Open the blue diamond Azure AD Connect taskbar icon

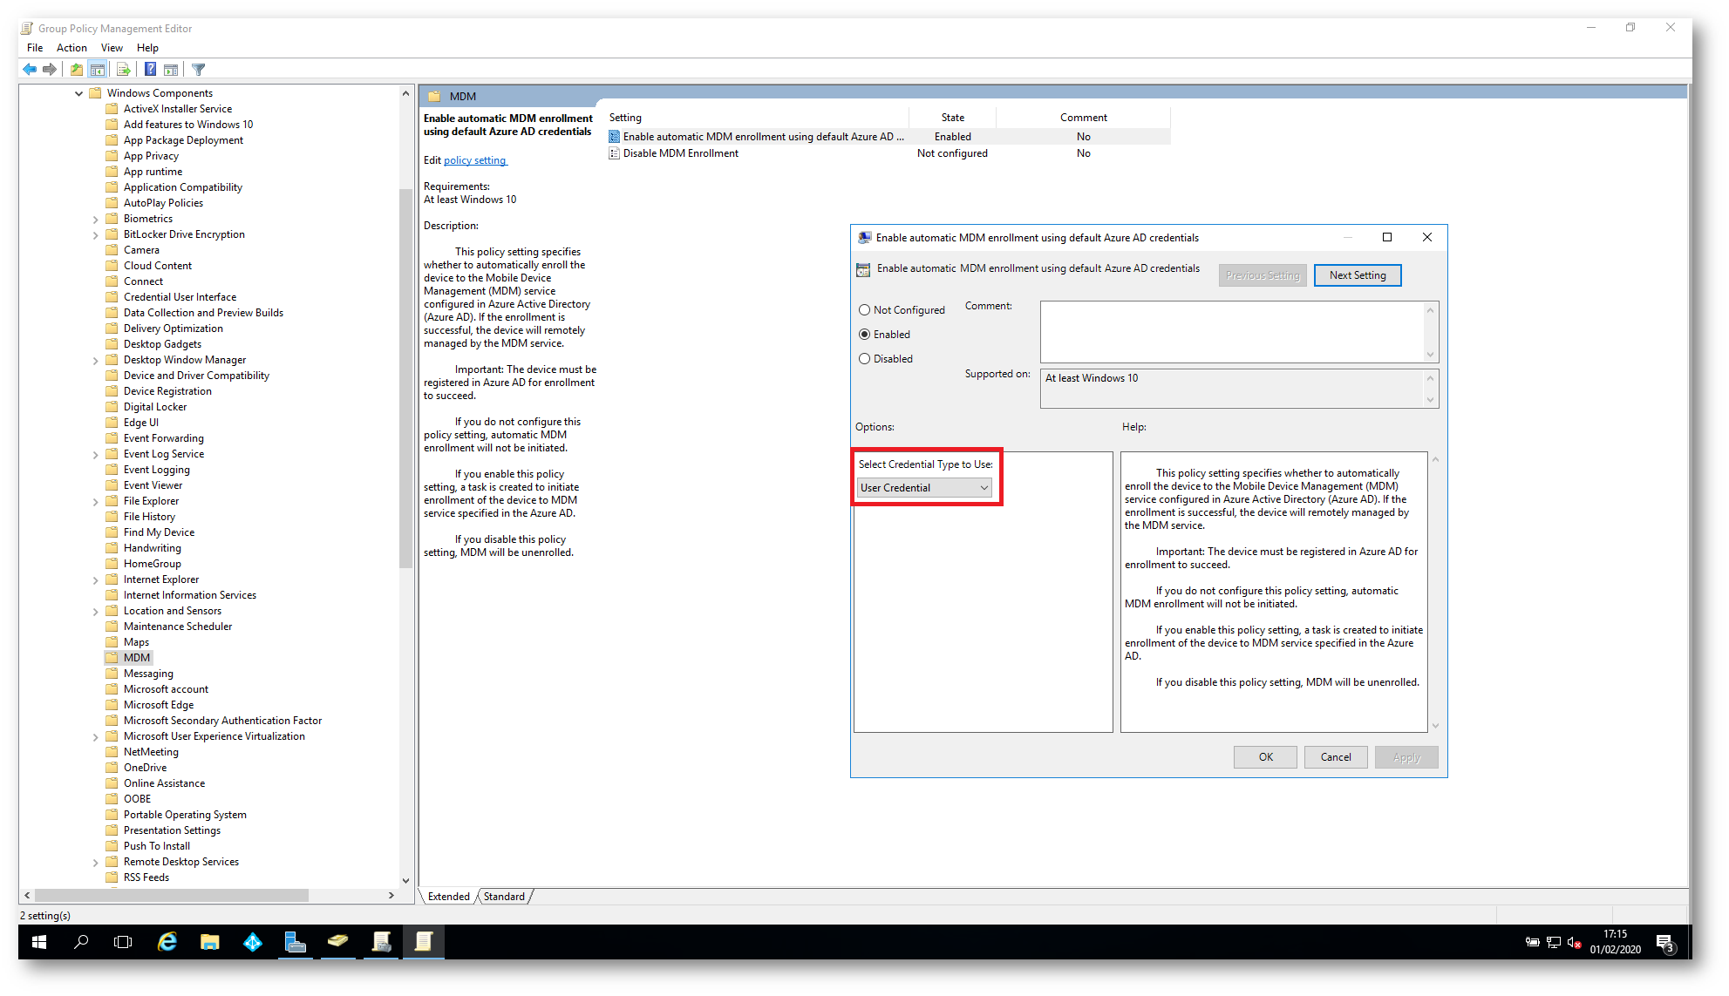(252, 942)
